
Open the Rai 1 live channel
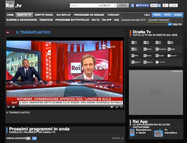pos(134,42)
